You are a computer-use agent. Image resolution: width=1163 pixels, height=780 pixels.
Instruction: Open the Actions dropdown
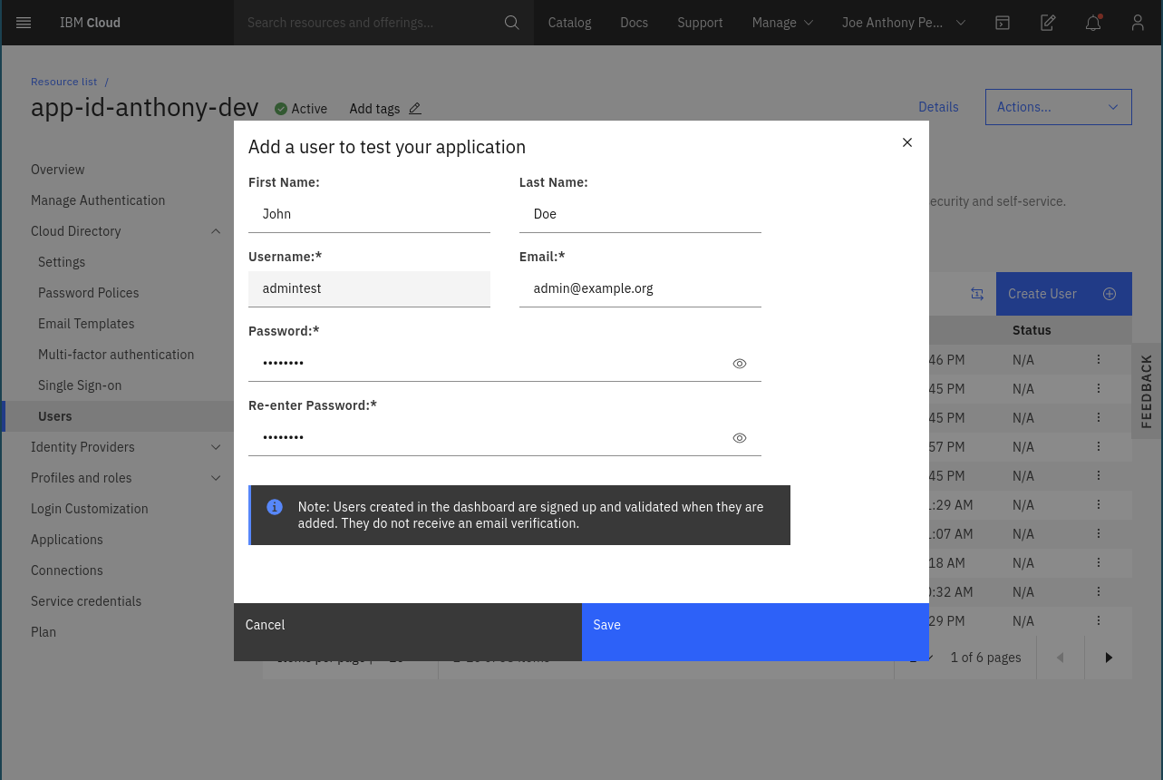pyautogui.click(x=1058, y=107)
